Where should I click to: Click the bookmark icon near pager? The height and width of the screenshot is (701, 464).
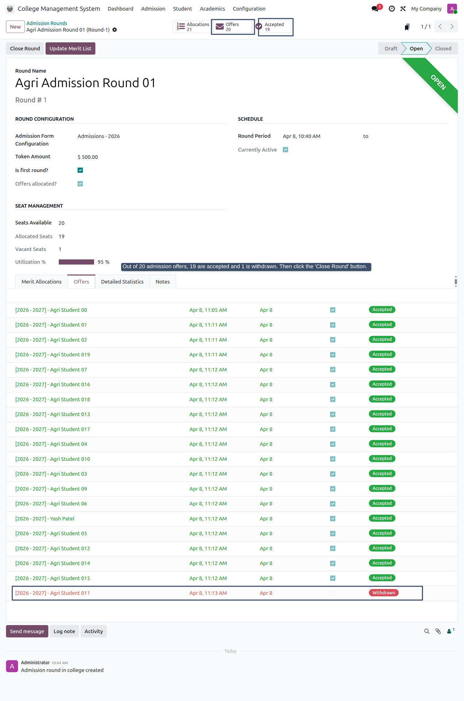click(x=407, y=27)
